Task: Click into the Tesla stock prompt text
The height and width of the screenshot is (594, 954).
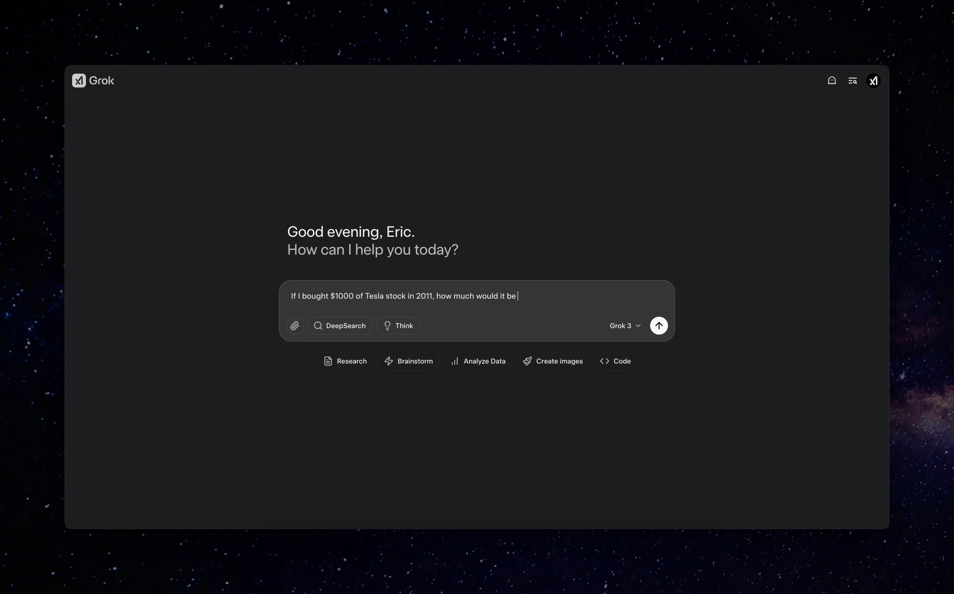Action: click(403, 296)
